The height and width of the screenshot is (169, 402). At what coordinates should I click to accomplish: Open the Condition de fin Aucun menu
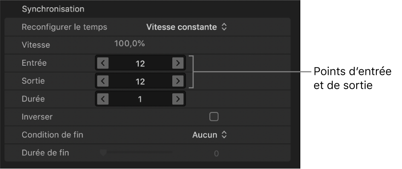210,135
